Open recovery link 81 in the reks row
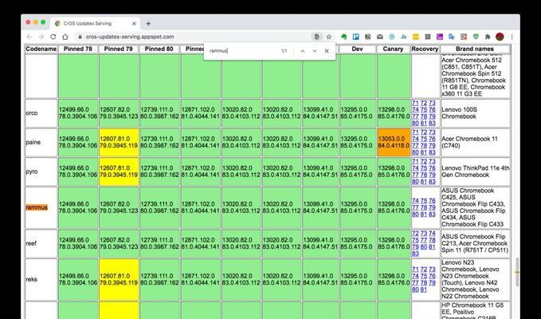Image resolution: width=541 pixels, height=319 pixels. (x=424, y=289)
